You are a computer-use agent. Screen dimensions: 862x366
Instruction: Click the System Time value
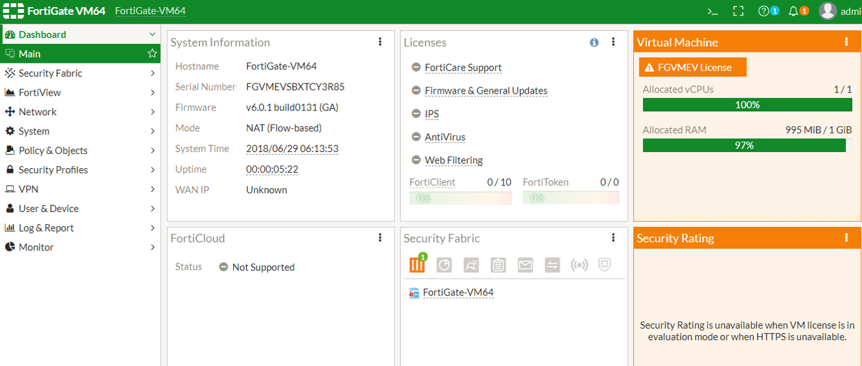point(292,149)
